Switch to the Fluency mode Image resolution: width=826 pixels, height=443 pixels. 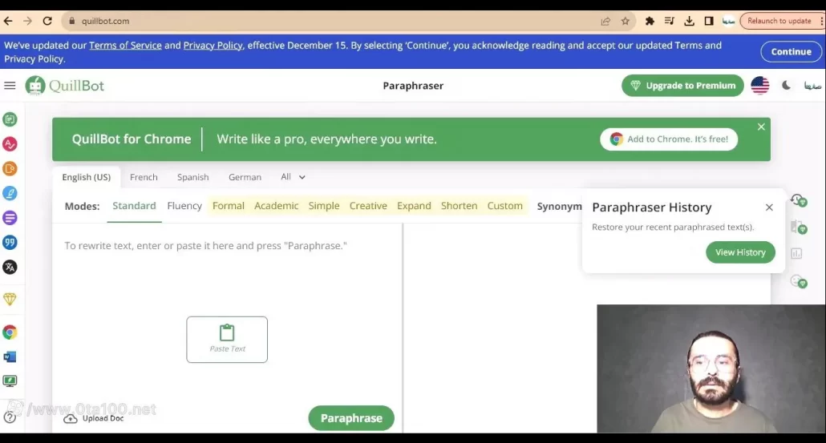pyautogui.click(x=184, y=206)
